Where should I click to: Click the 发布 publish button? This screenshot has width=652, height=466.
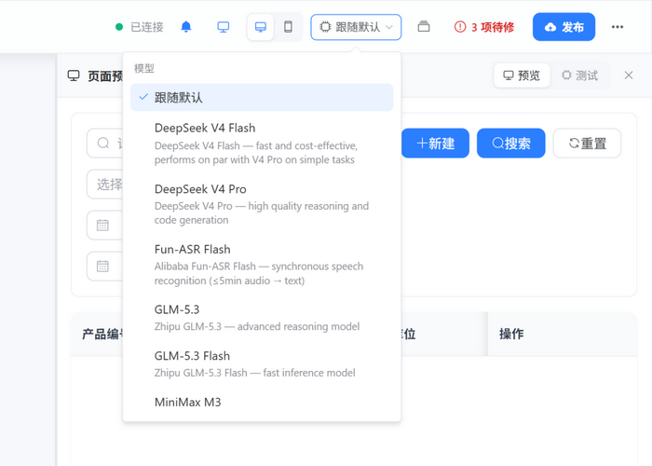pyautogui.click(x=564, y=27)
